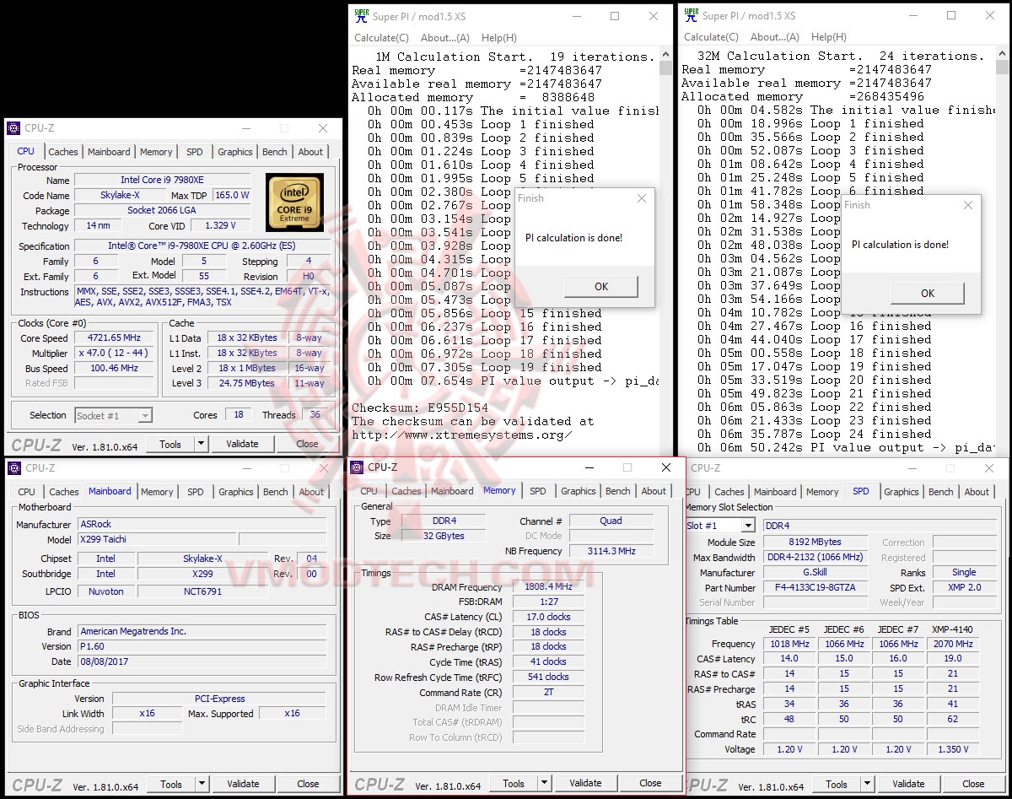Switch to Graphics tab in SPD window

click(x=902, y=492)
